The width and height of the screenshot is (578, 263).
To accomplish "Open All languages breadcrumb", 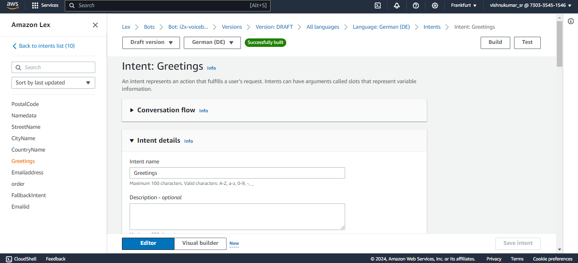I will [x=323, y=27].
